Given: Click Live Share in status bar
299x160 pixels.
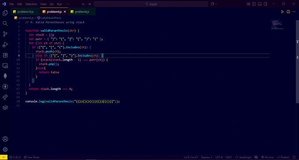Looking at the screenshot, I should pos(32,157).
